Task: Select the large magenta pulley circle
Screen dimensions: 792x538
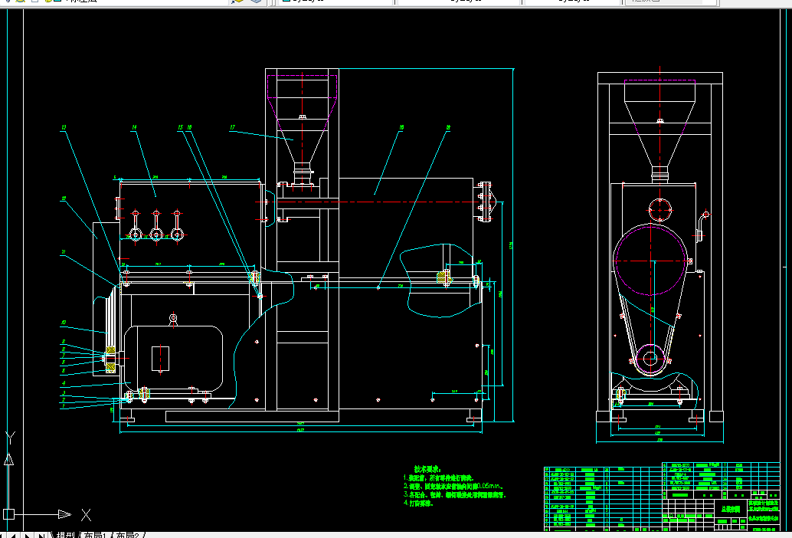Action: point(650,260)
